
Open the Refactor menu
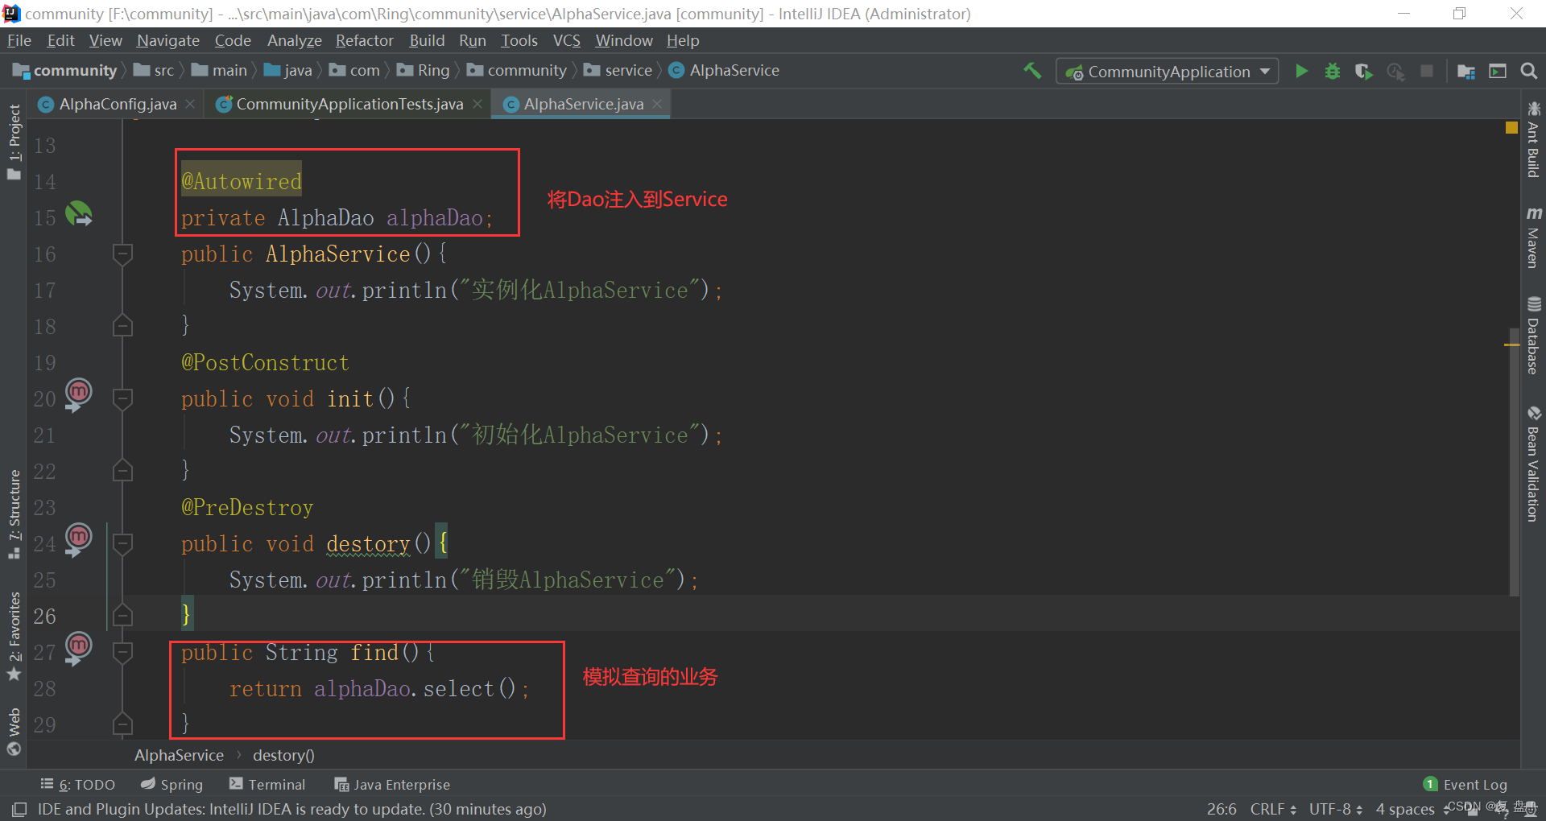365,40
